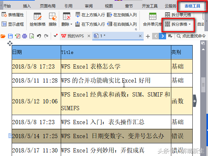Click the 点此查找命令 search box
The image size is (208, 156).
click(191, 36)
